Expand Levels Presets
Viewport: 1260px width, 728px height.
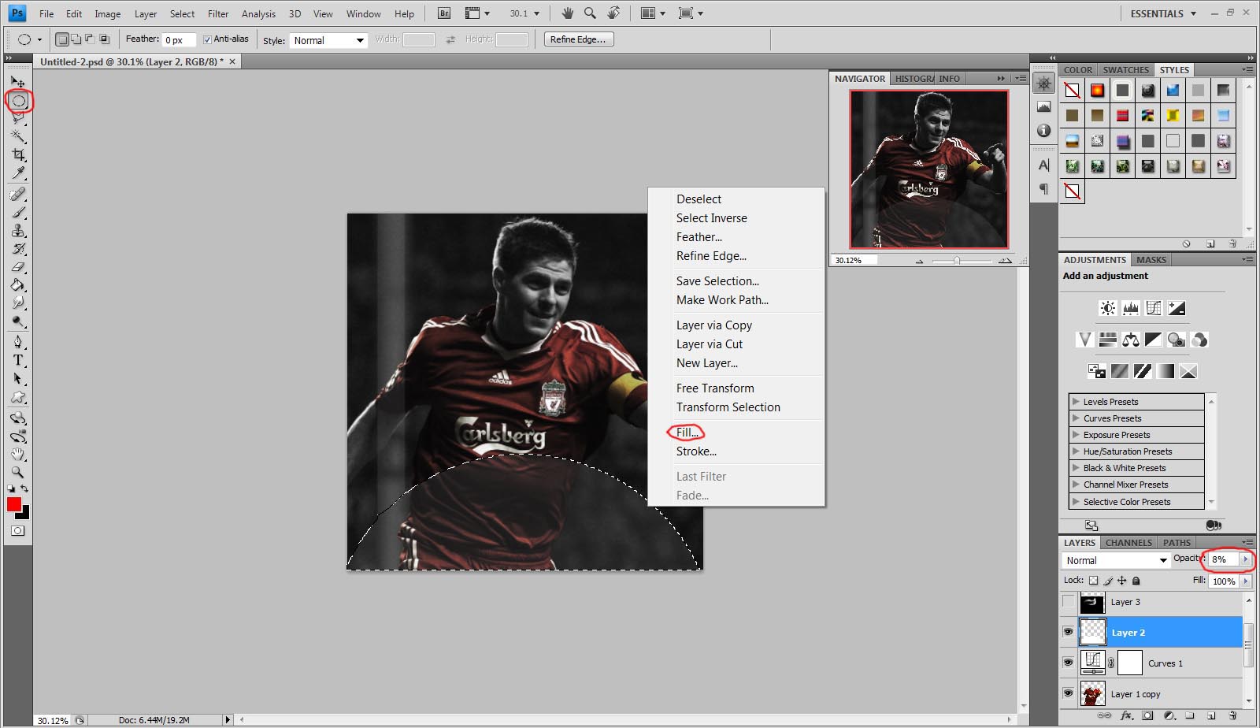coord(1076,402)
